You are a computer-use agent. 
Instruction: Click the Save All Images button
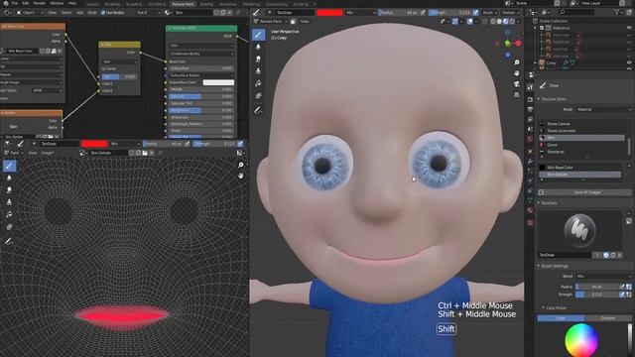(x=585, y=192)
